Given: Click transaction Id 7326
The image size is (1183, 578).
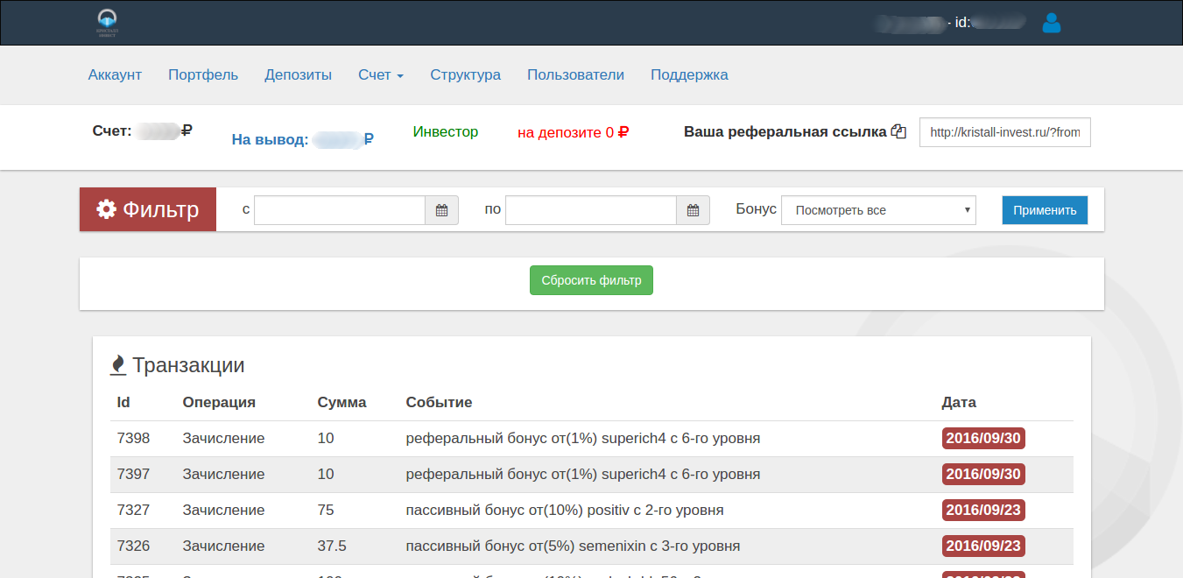Looking at the screenshot, I should [133, 546].
